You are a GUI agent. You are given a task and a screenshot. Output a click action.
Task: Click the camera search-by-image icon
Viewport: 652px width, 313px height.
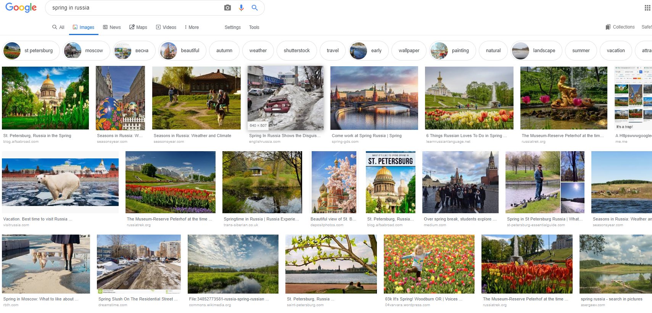click(x=227, y=8)
